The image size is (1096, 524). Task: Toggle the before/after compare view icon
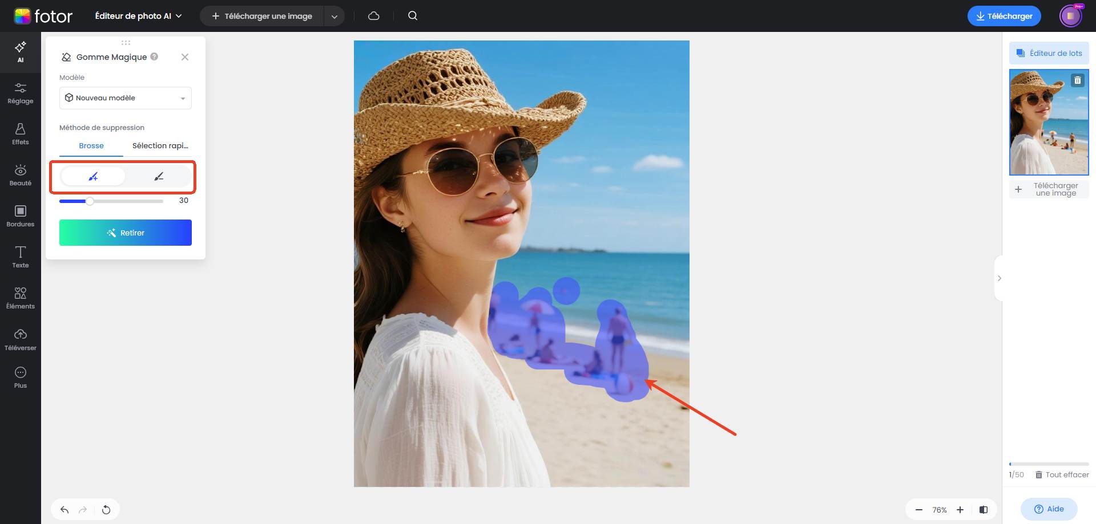point(983,509)
